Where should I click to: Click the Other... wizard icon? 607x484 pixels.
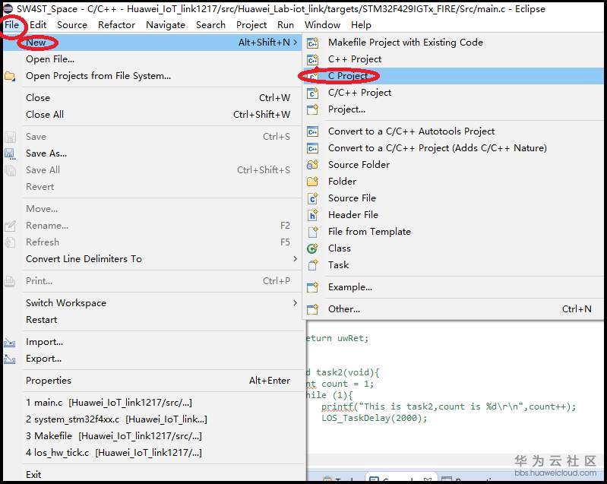coord(312,309)
